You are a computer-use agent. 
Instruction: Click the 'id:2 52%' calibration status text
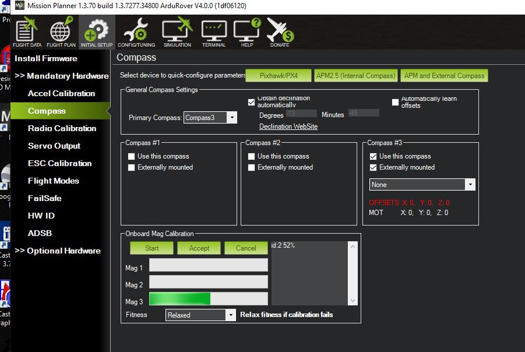point(283,245)
